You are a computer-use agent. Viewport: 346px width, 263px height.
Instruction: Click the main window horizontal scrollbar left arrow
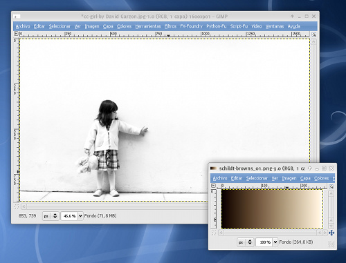click(24, 206)
